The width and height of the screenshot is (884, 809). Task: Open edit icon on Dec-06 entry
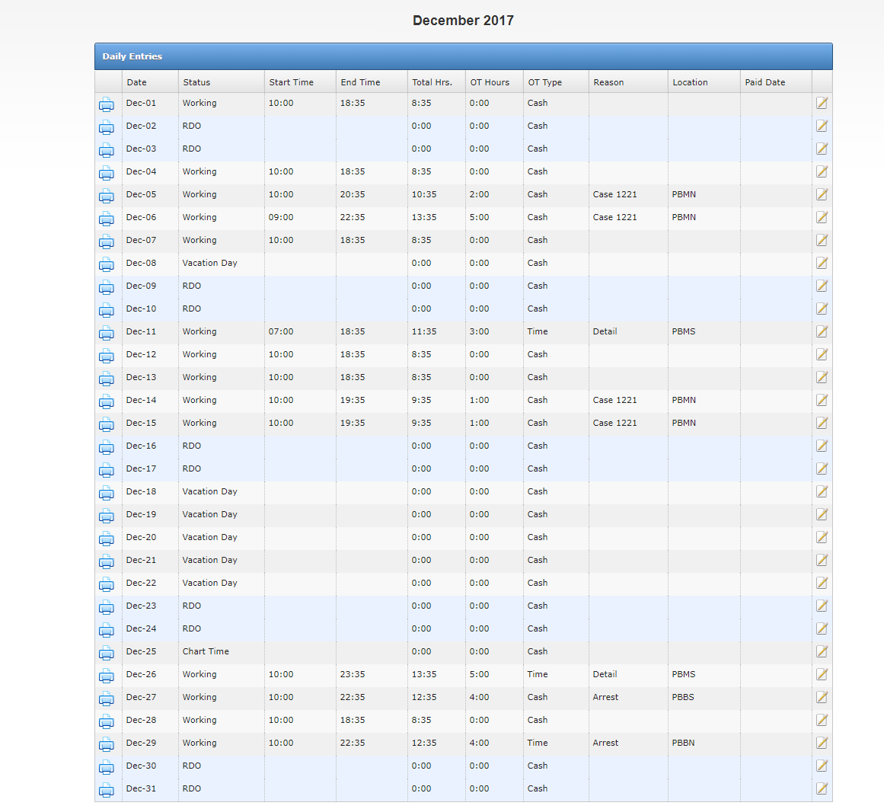[x=822, y=218]
